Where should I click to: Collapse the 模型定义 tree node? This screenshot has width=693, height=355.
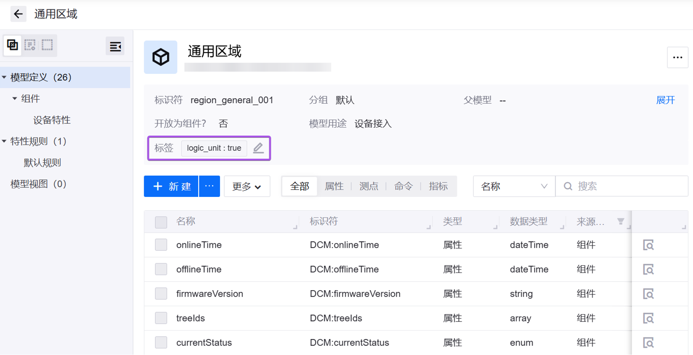[x=4, y=77]
